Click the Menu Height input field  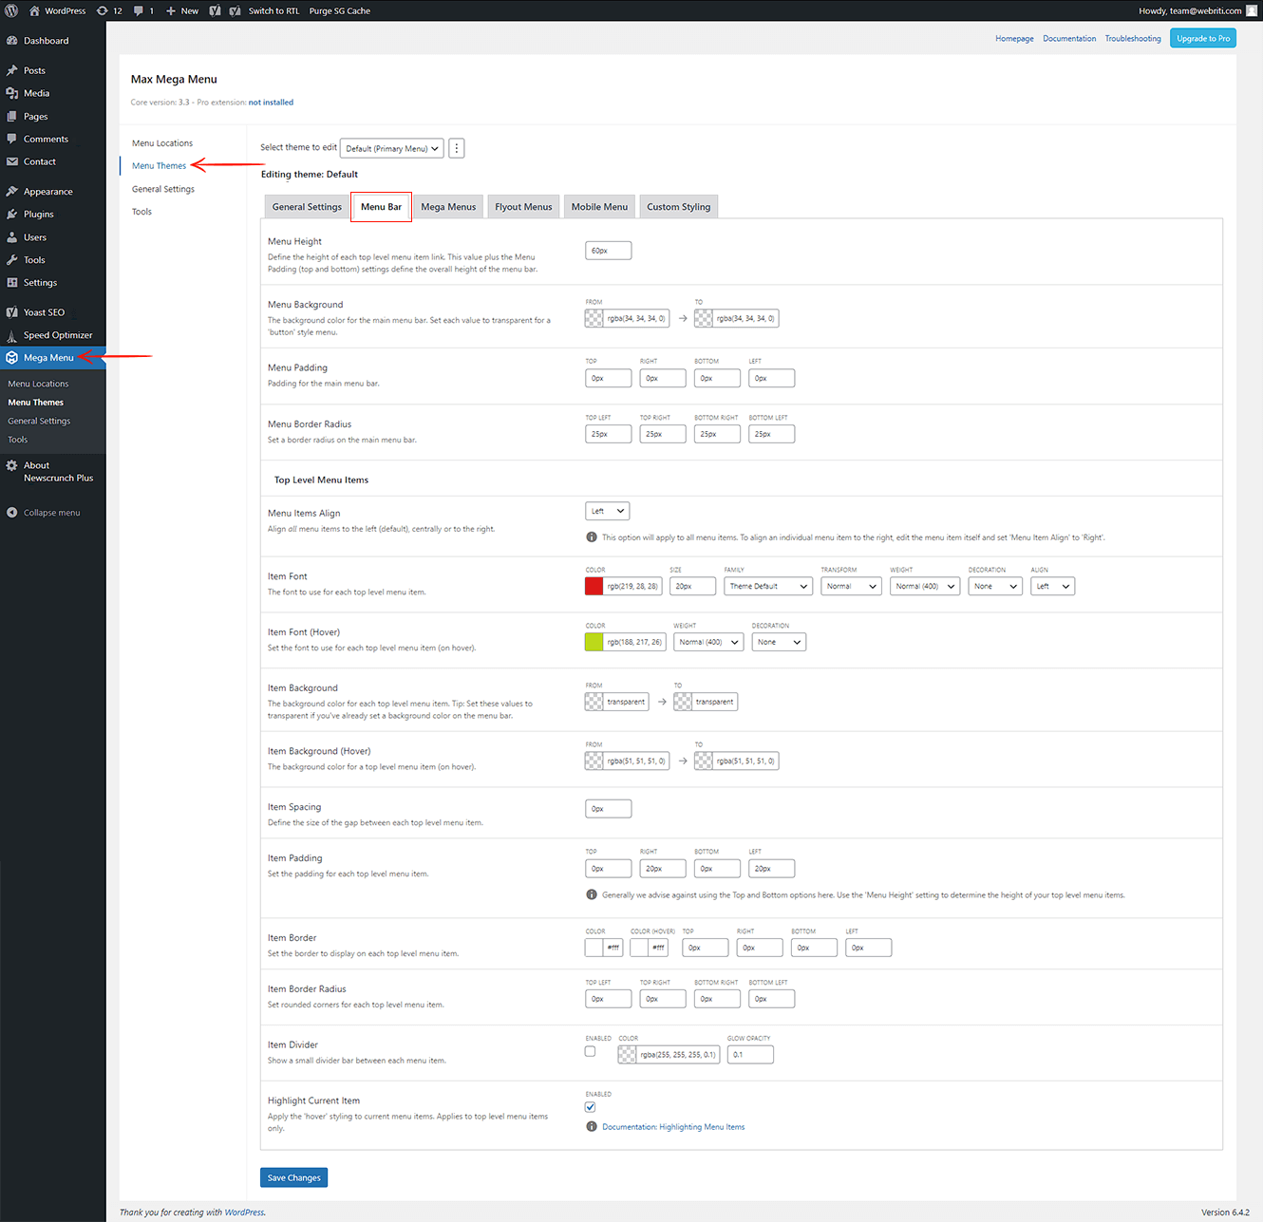[609, 251]
